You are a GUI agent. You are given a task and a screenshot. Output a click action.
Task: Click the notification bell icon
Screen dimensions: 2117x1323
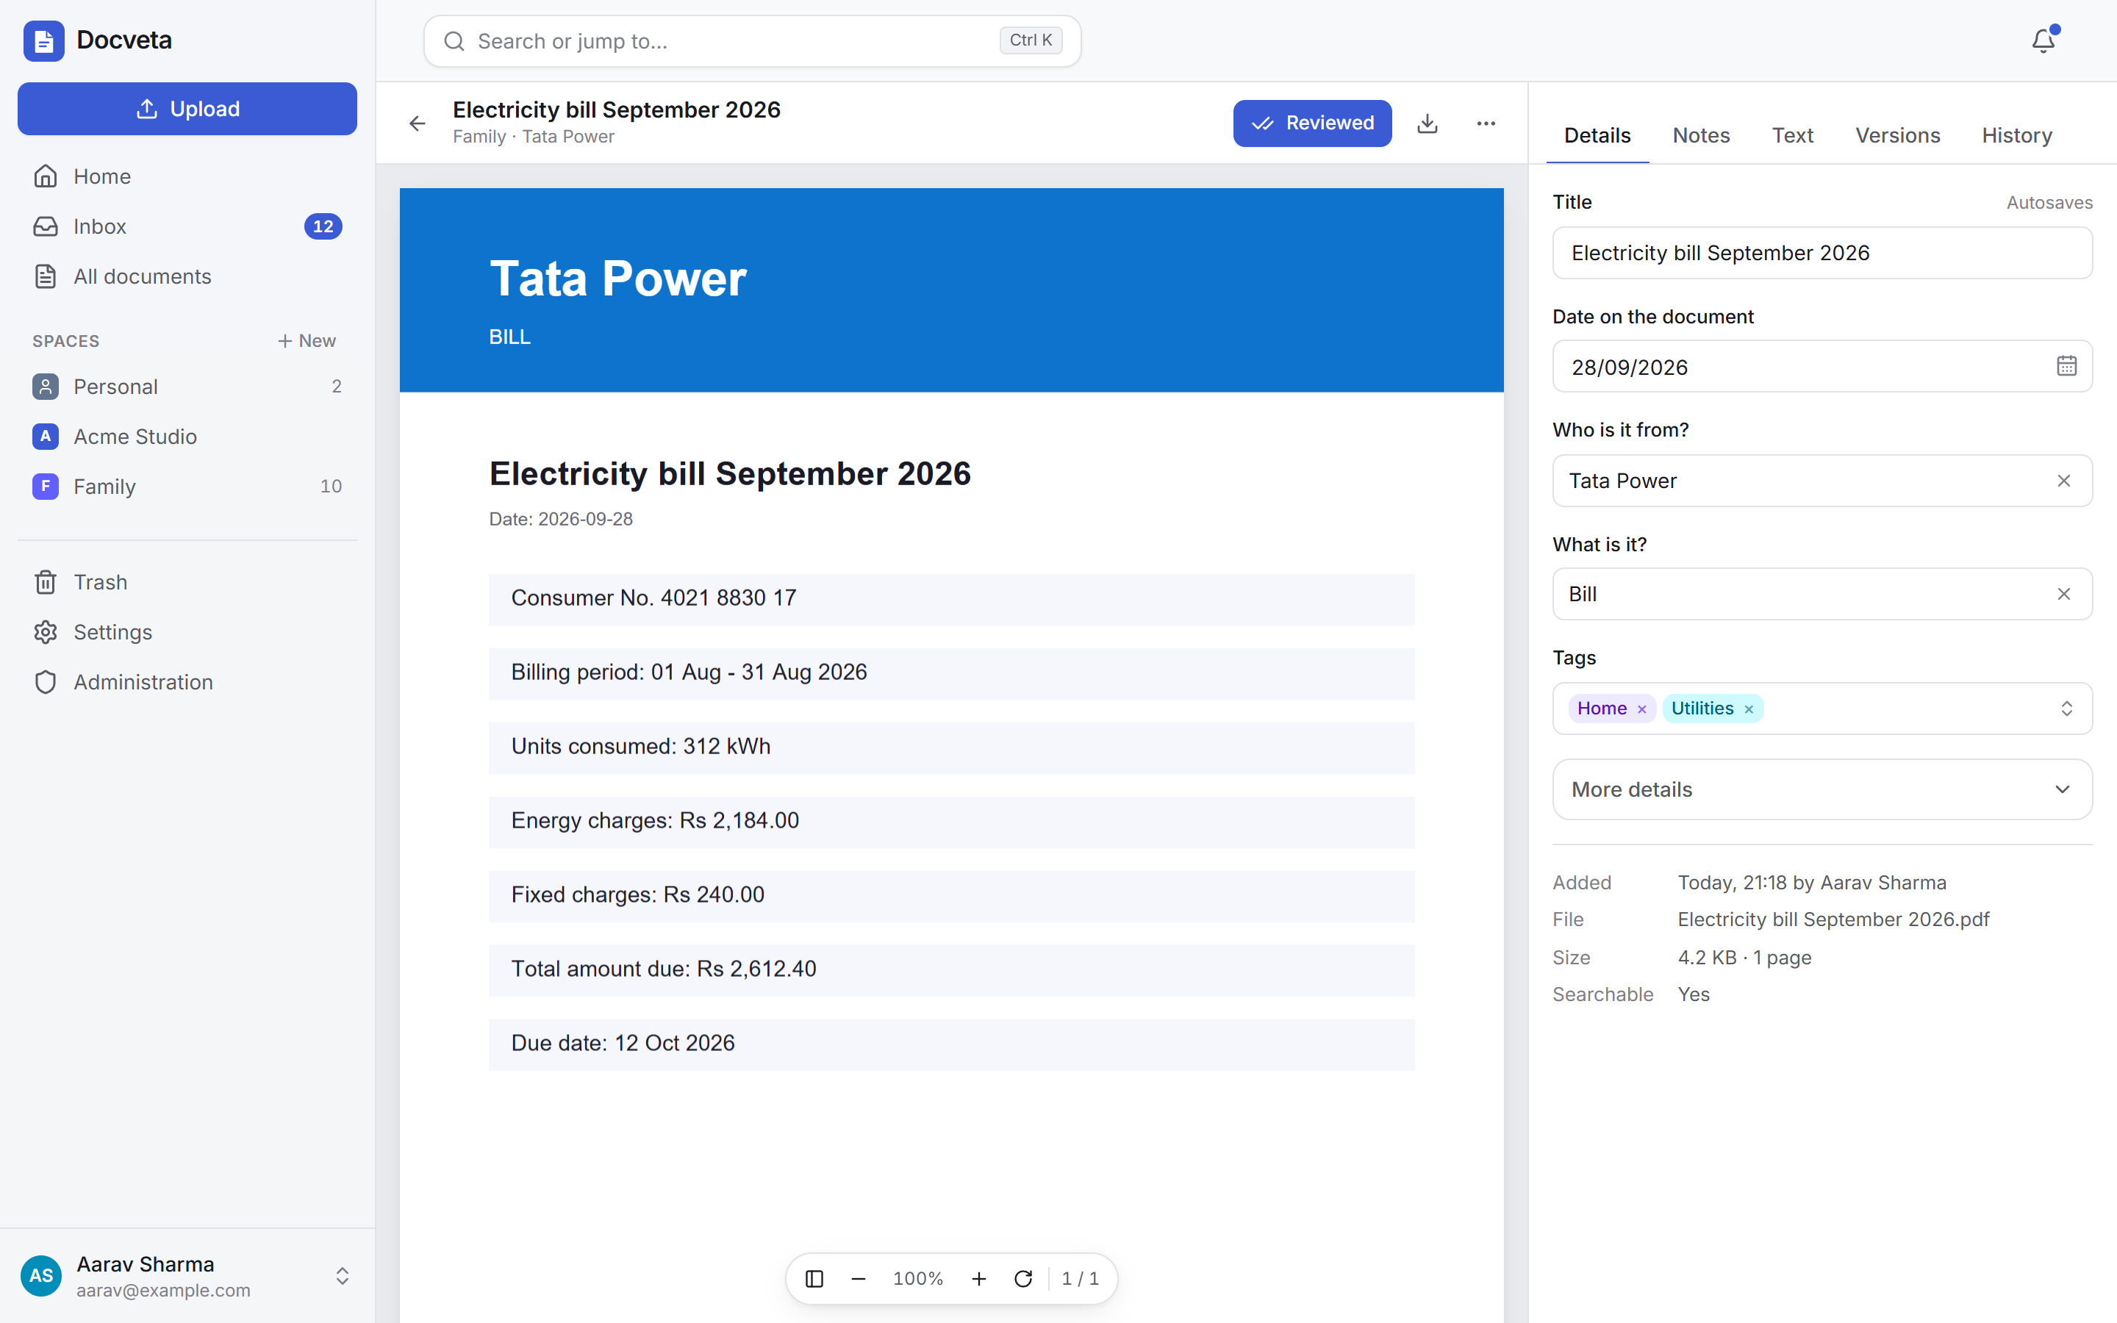pyautogui.click(x=2043, y=40)
